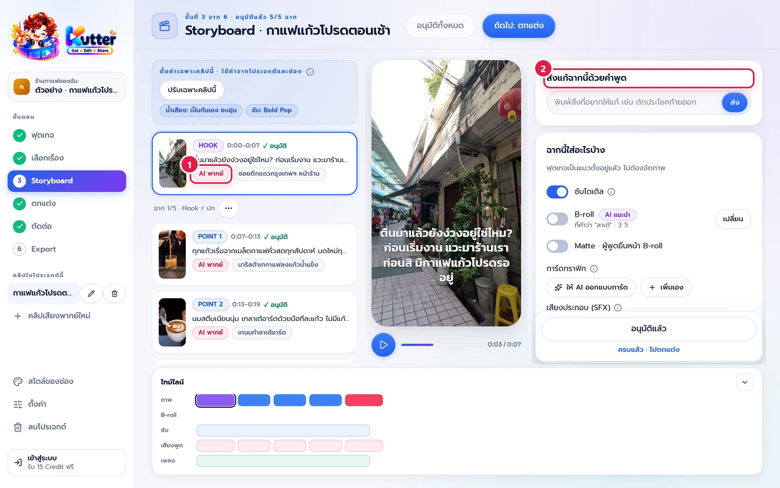Click the ครบแล้ว · ไปตกแต่ง link
Image resolution: width=780 pixels, height=488 pixels.
pyautogui.click(x=648, y=350)
